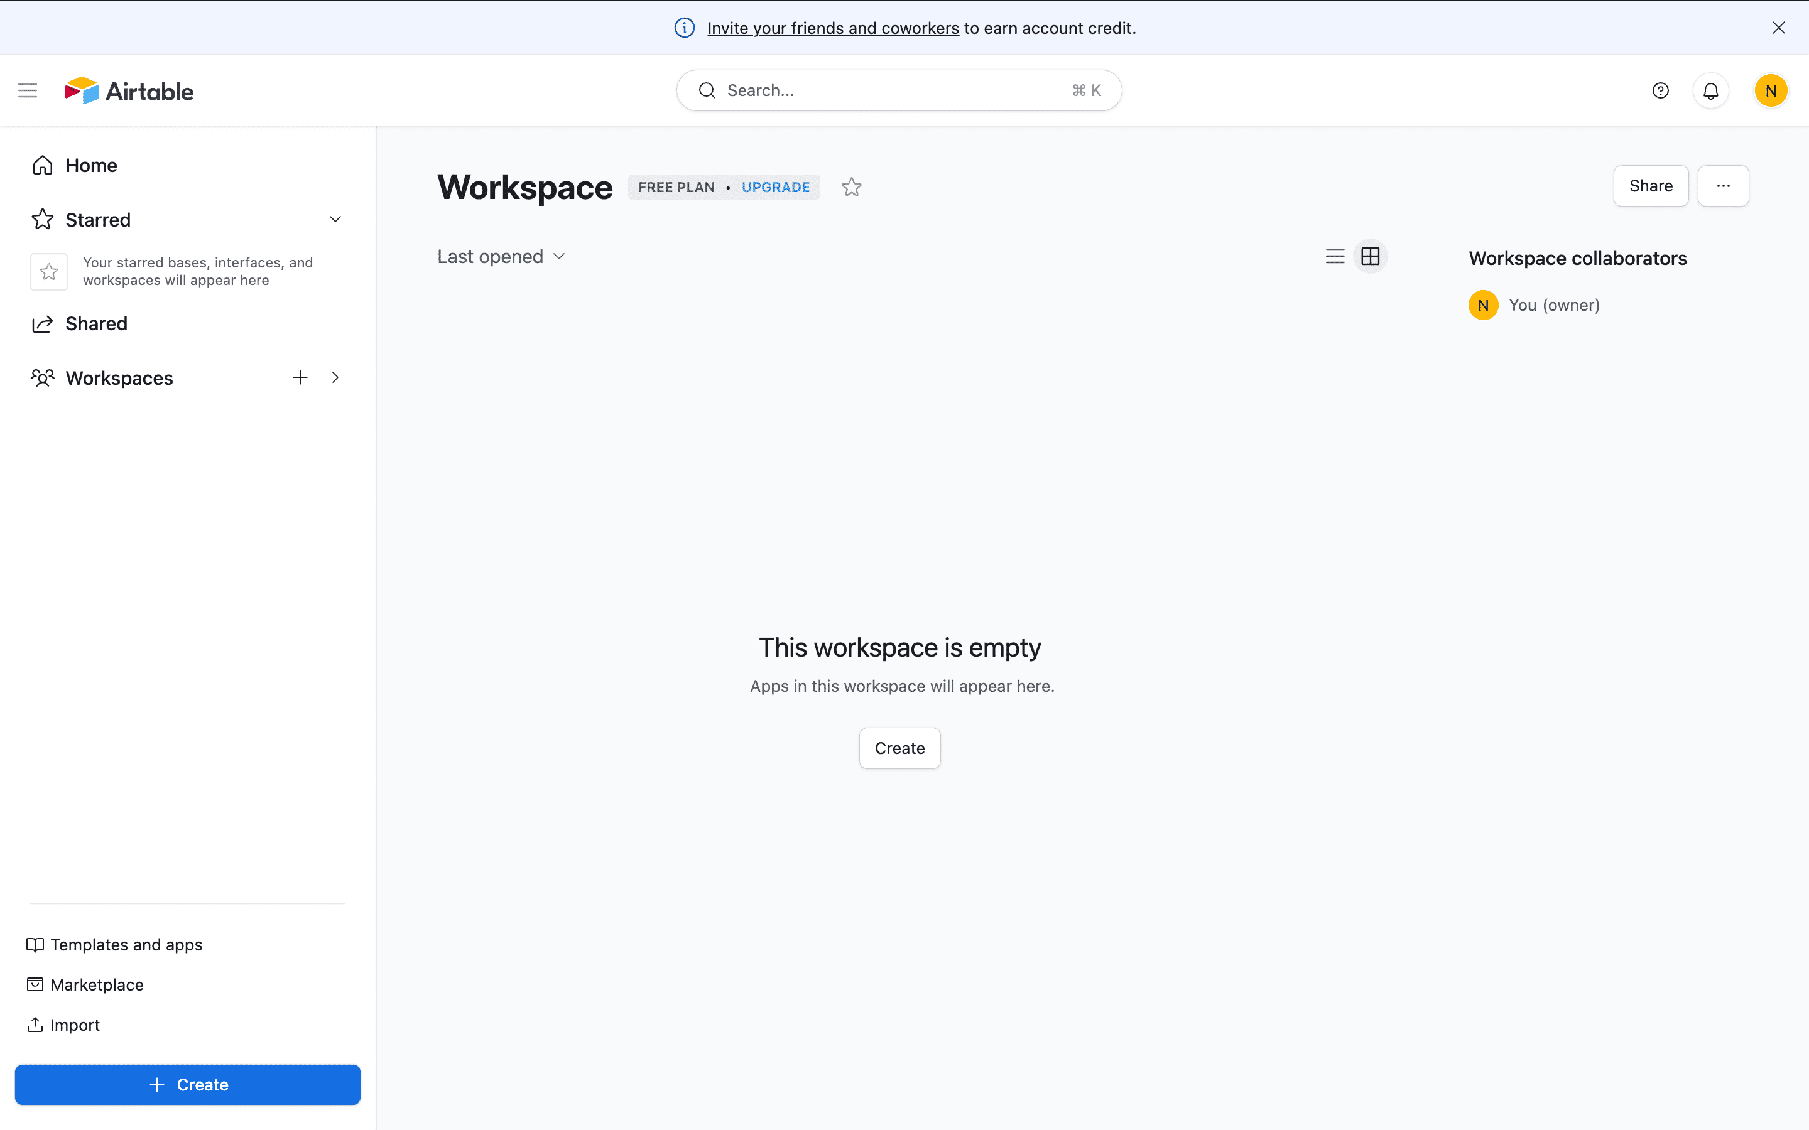This screenshot has height=1130, width=1809.
Task: Click the Airtable logo
Action: (129, 90)
